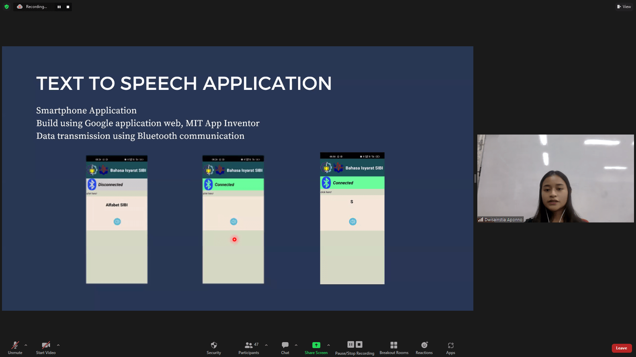The width and height of the screenshot is (636, 357).
Task: Expand the arrow next to Participants
Action: coord(266,345)
